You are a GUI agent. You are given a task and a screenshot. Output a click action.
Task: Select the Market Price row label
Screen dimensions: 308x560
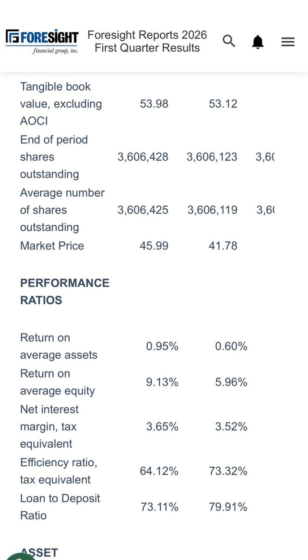[52, 246]
